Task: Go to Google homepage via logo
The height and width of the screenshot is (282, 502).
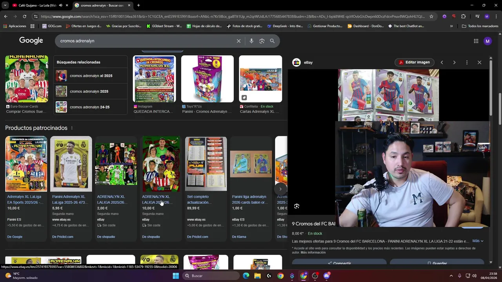Action: (x=31, y=41)
